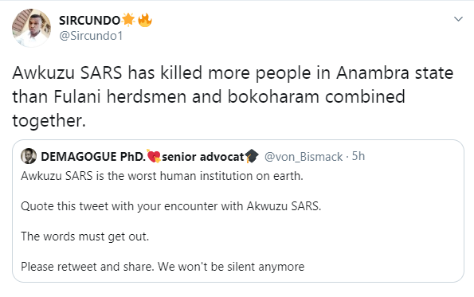Screen dimensions: 474x297
Task: Click the 'senior advocat' name text
Action: pyautogui.click(x=203, y=157)
